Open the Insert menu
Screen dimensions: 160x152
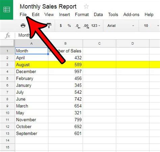coord(64,14)
